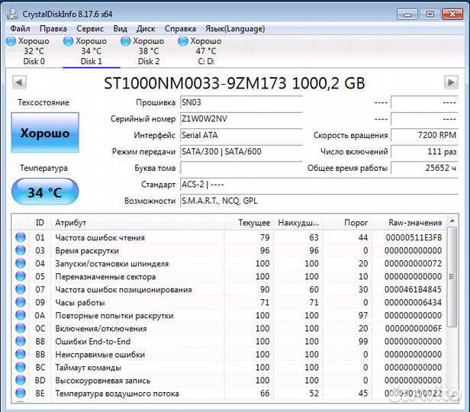Click the Текущее column header

(249, 223)
